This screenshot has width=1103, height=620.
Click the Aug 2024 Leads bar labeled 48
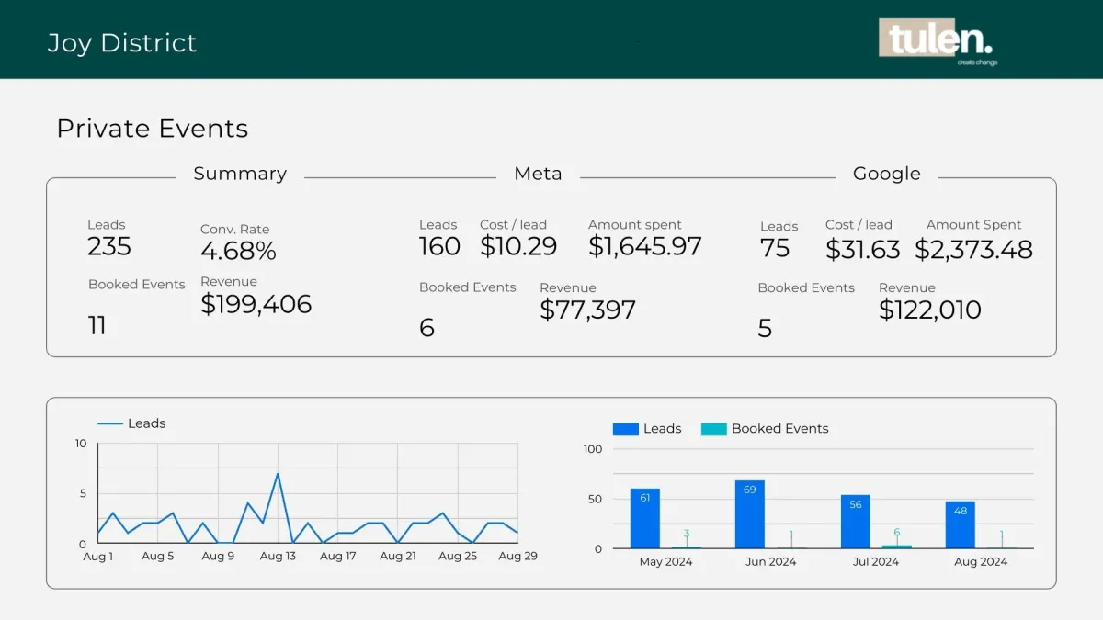960,524
